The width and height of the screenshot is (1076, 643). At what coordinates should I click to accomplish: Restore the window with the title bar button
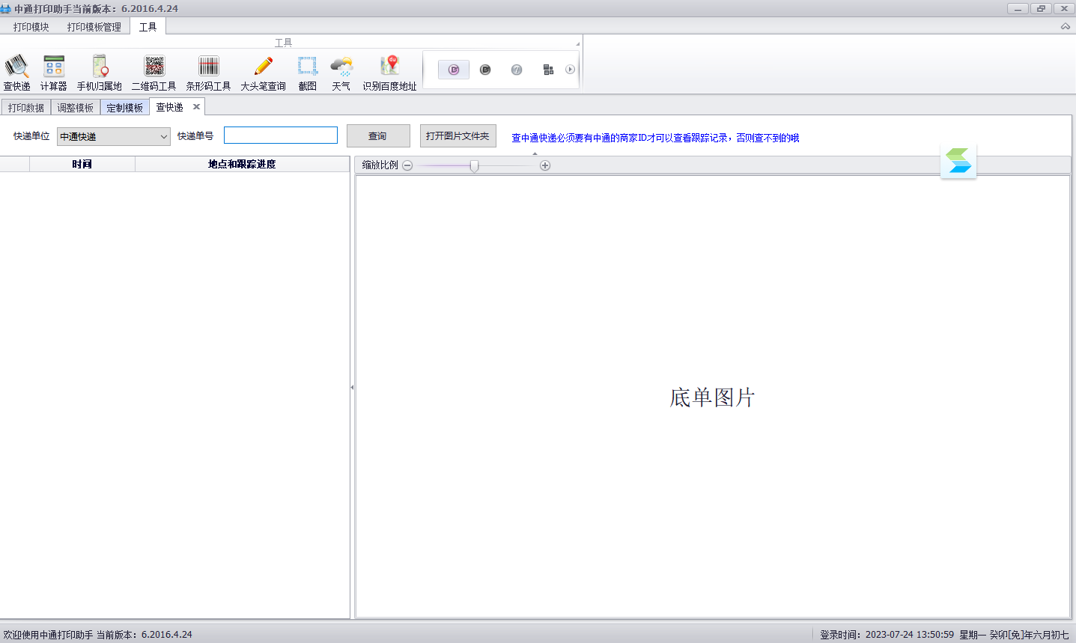coord(1041,8)
